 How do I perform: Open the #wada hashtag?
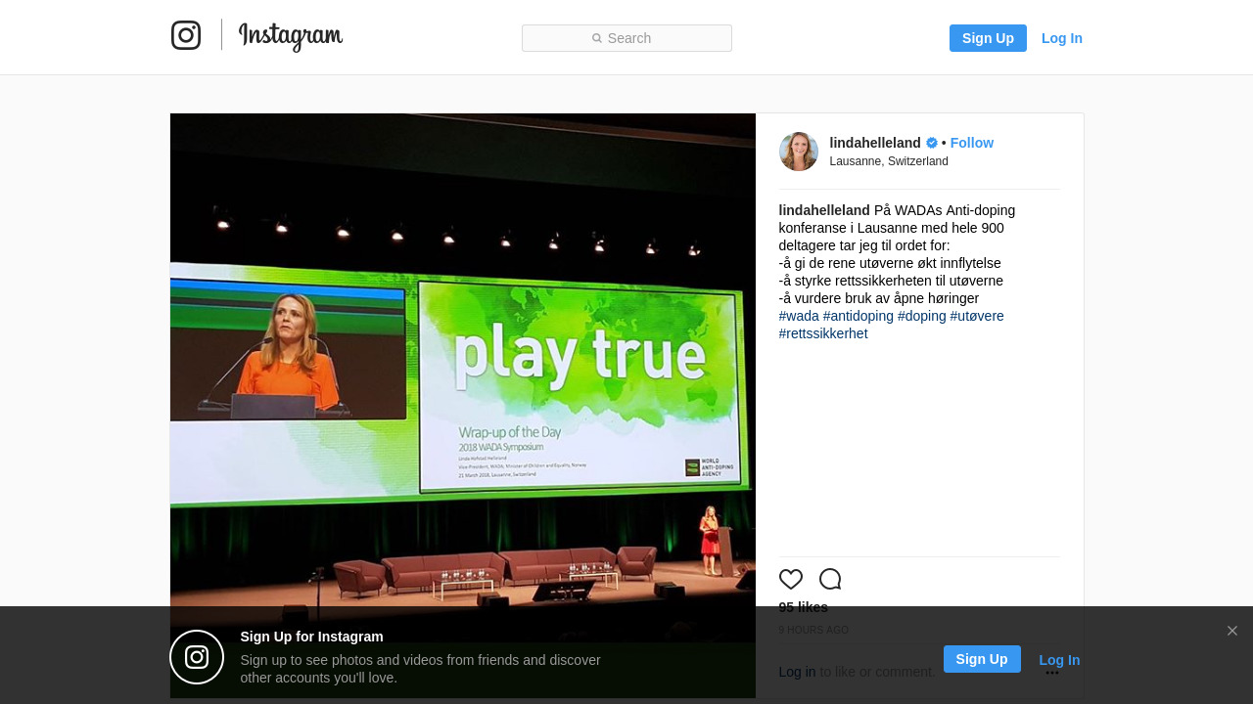point(799,316)
